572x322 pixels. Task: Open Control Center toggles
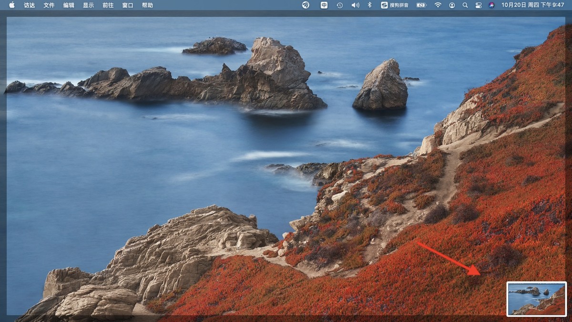pyautogui.click(x=479, y=5)
